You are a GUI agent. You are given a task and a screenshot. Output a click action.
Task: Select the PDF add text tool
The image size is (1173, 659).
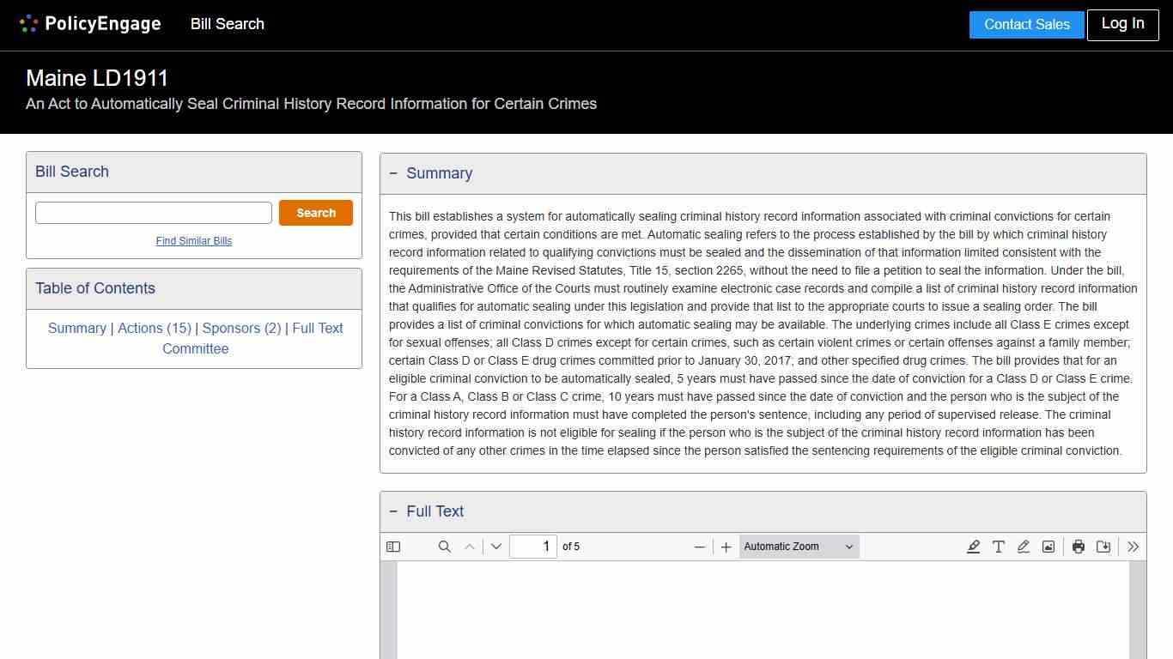click(x=999, y=547)
